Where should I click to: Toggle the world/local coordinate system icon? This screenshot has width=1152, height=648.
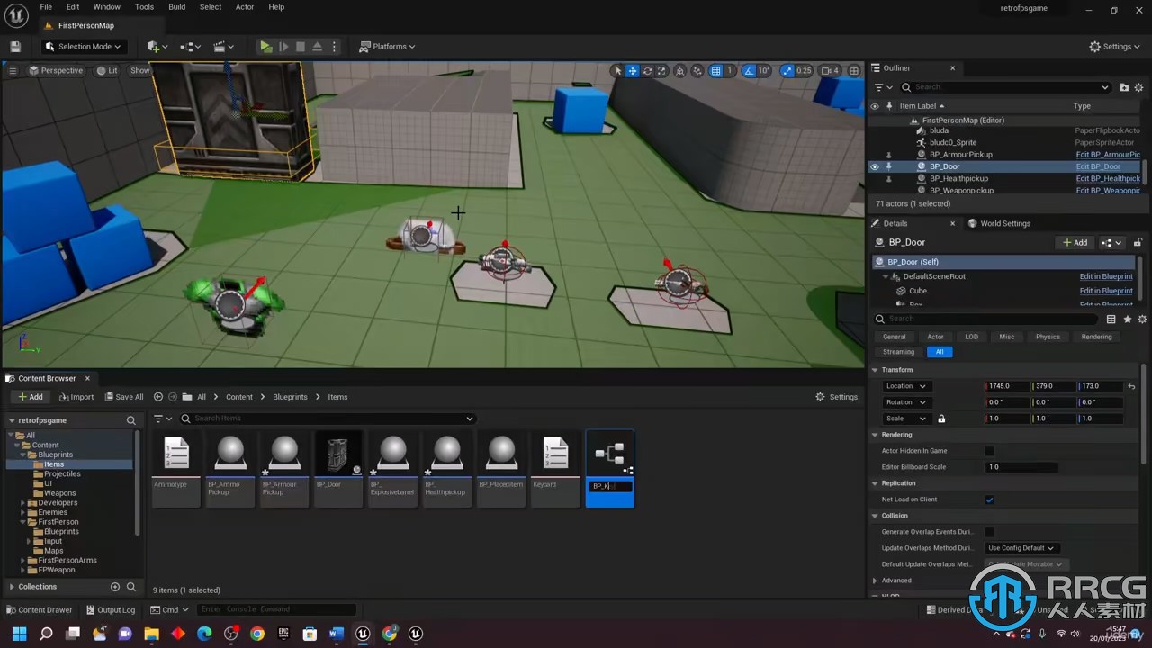[x=679, y=71]
